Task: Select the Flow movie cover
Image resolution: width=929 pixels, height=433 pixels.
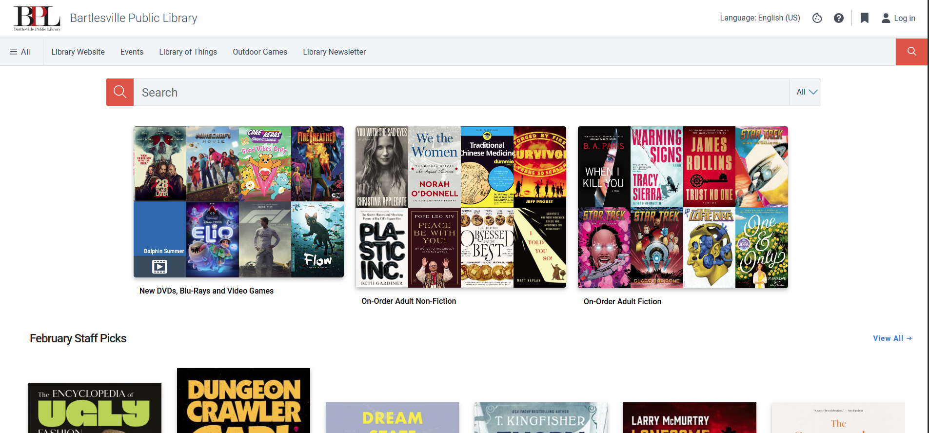Action: coord(317,239)
